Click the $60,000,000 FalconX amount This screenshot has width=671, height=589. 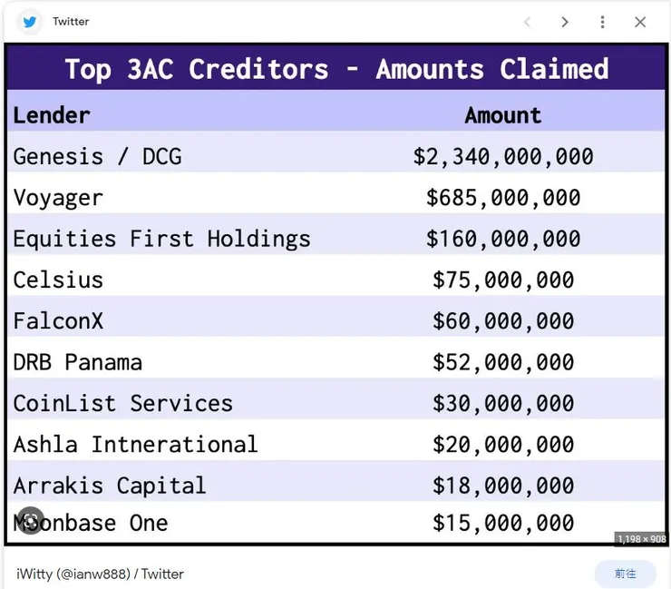502,320
